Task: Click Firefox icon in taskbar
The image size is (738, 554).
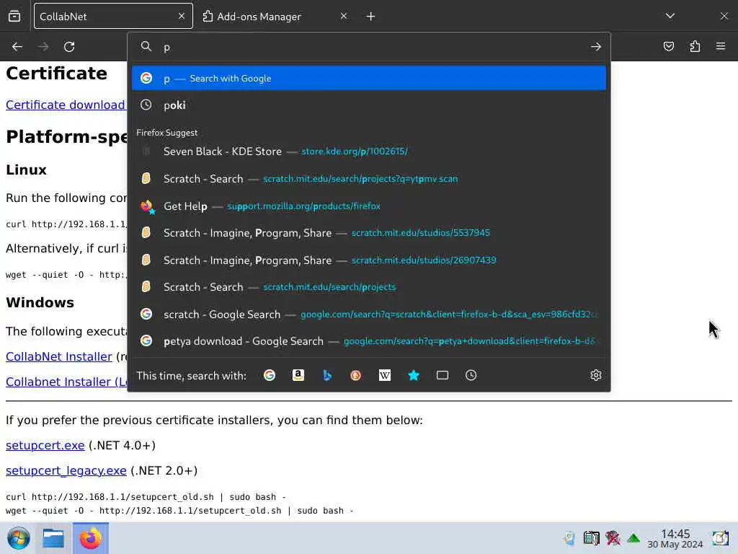Action: click(x=90, y=538)
